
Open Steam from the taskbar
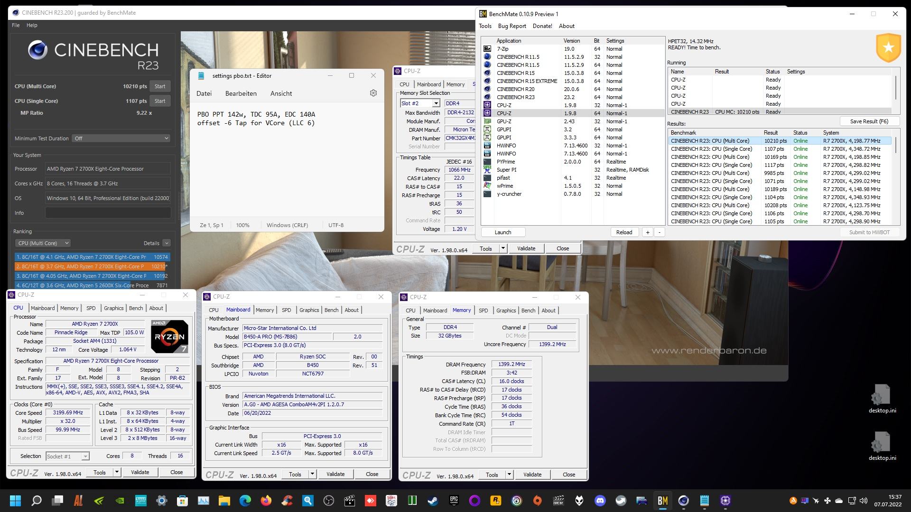coord(433,501)
